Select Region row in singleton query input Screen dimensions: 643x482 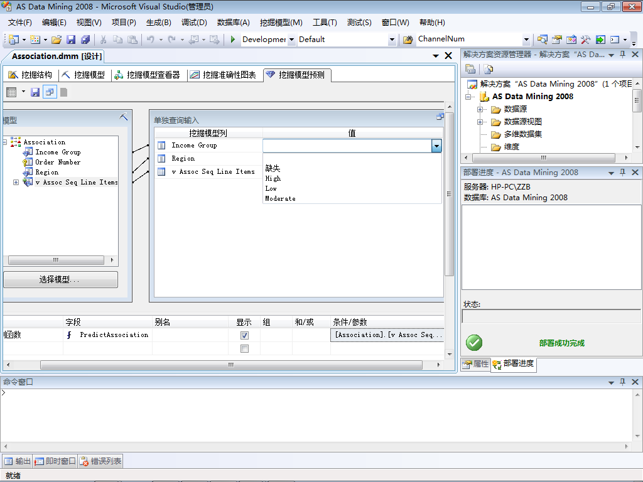click(x=208, y=158)
